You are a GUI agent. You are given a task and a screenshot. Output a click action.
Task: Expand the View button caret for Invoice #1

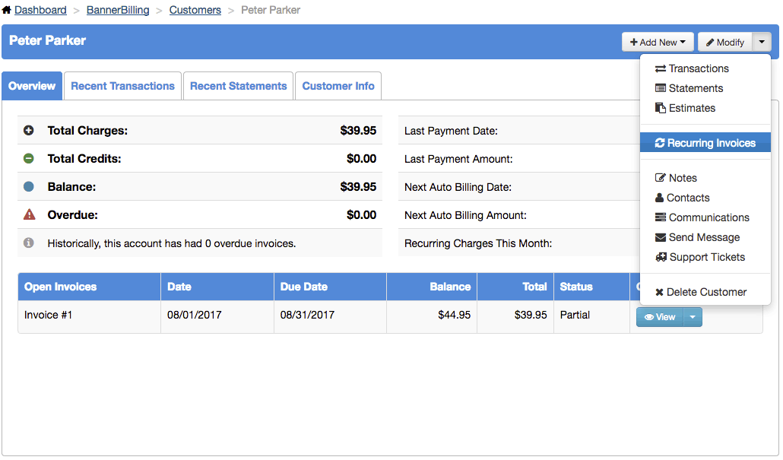click(x=692, y=317)
